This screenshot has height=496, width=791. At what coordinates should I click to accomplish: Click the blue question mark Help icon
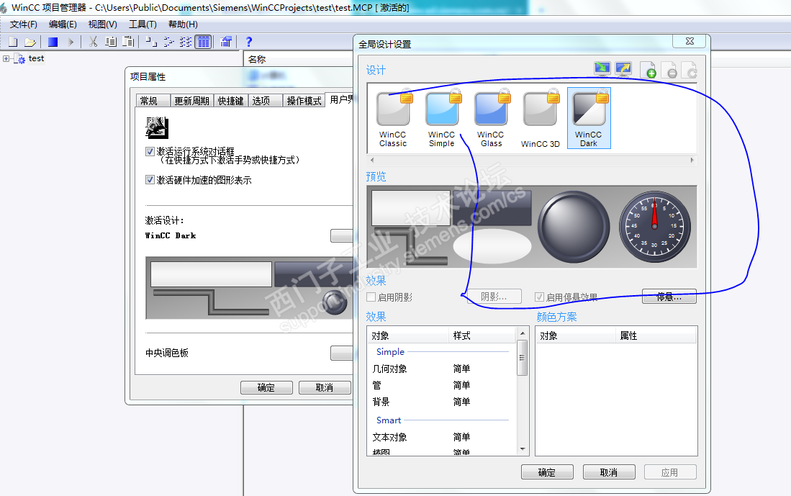click(x=249, y=42)
